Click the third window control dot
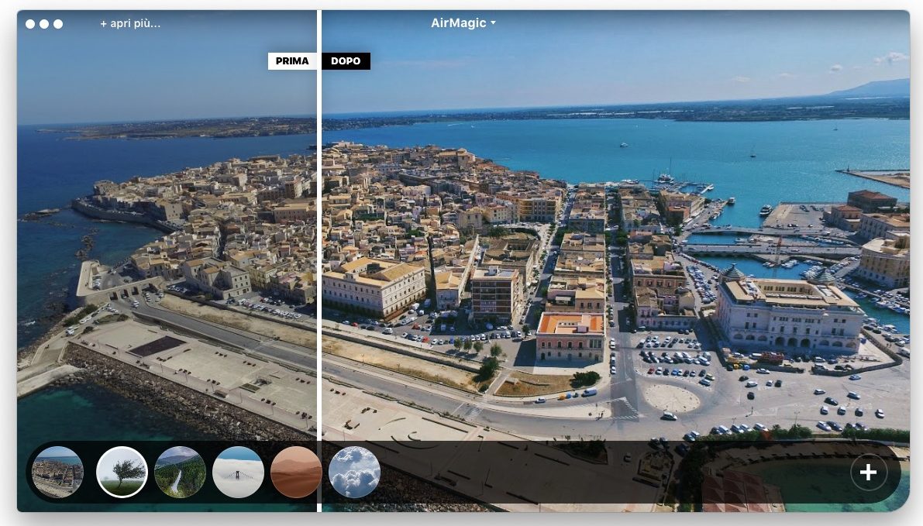 click(58, 24)
